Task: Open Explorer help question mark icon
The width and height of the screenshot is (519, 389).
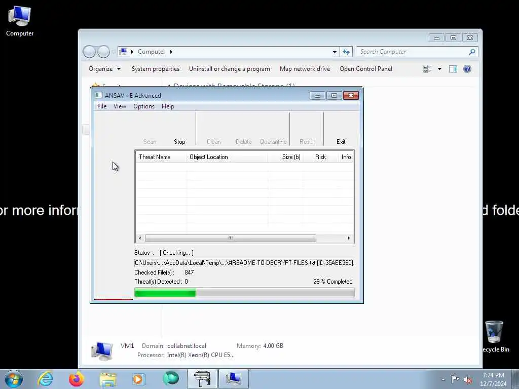Action: coord(467,69)
